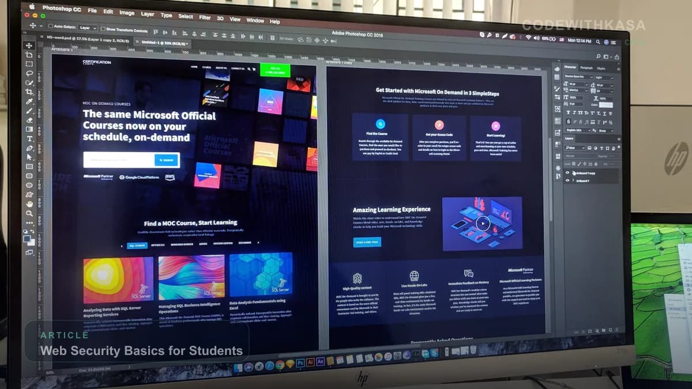The image size is (692, 389).
Task: Click the Analyzing Data course thumbnail
Action: [118, 280]
